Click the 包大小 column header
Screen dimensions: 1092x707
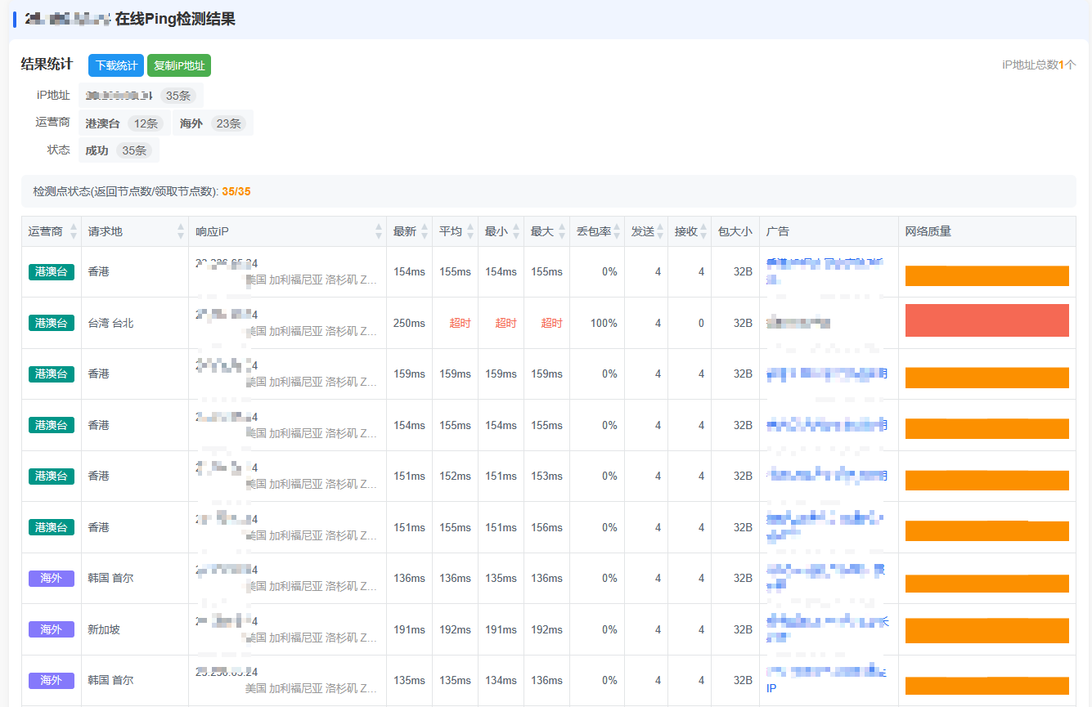735,231
